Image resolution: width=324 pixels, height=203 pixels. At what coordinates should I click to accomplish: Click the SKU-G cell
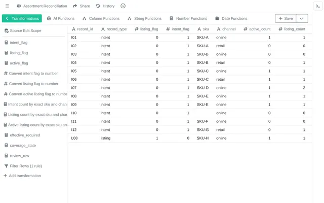tap(202, 130)
